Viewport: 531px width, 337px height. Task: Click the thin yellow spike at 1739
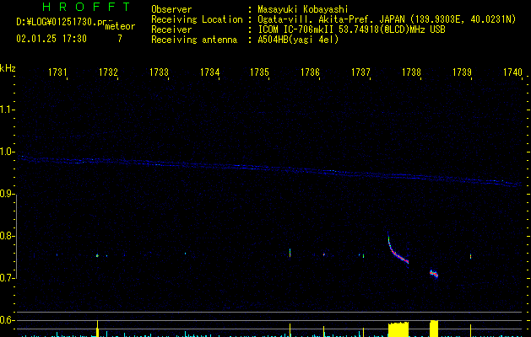point(470,330)
